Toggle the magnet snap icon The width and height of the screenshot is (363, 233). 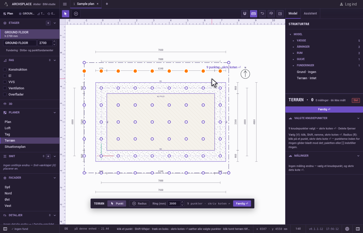[245, 14]
